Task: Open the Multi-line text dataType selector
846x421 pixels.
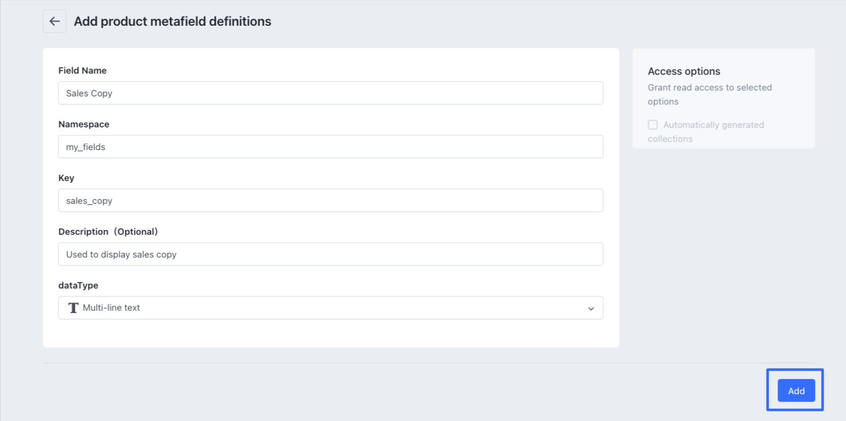Action: pos(331,308)
